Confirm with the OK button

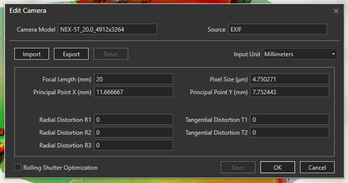277,167
